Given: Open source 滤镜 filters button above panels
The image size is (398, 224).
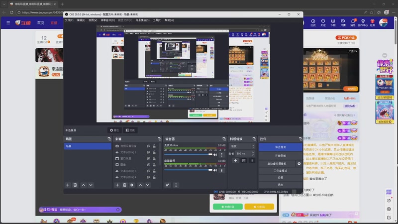Looking at the screenshot, I should pyautogui.click(x=130, y=130).
